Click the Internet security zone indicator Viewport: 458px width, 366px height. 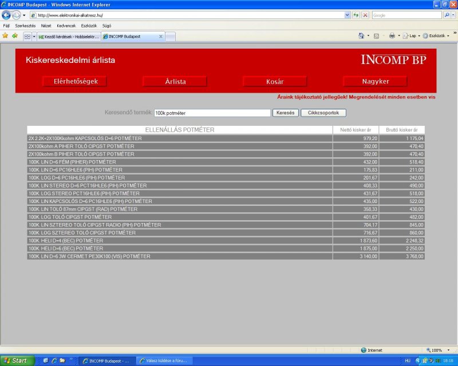point(372,350)
